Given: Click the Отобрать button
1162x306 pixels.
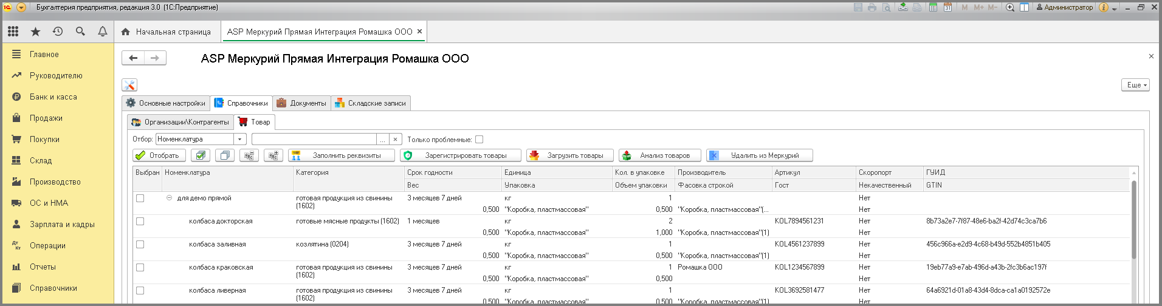Looking at the screenshot, I should (159, 155).
